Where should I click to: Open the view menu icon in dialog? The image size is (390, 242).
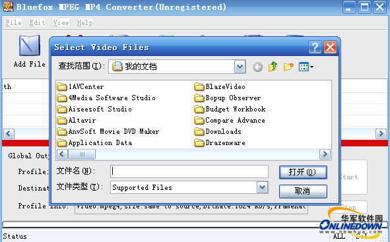[x=306, y=67]
